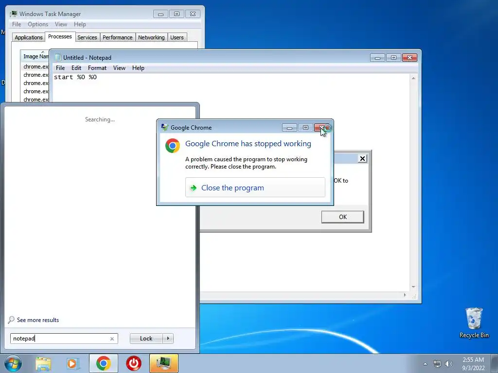Click the search magnifier beside See more results
This screenshot has height=373, width=498.
point(11,320)
